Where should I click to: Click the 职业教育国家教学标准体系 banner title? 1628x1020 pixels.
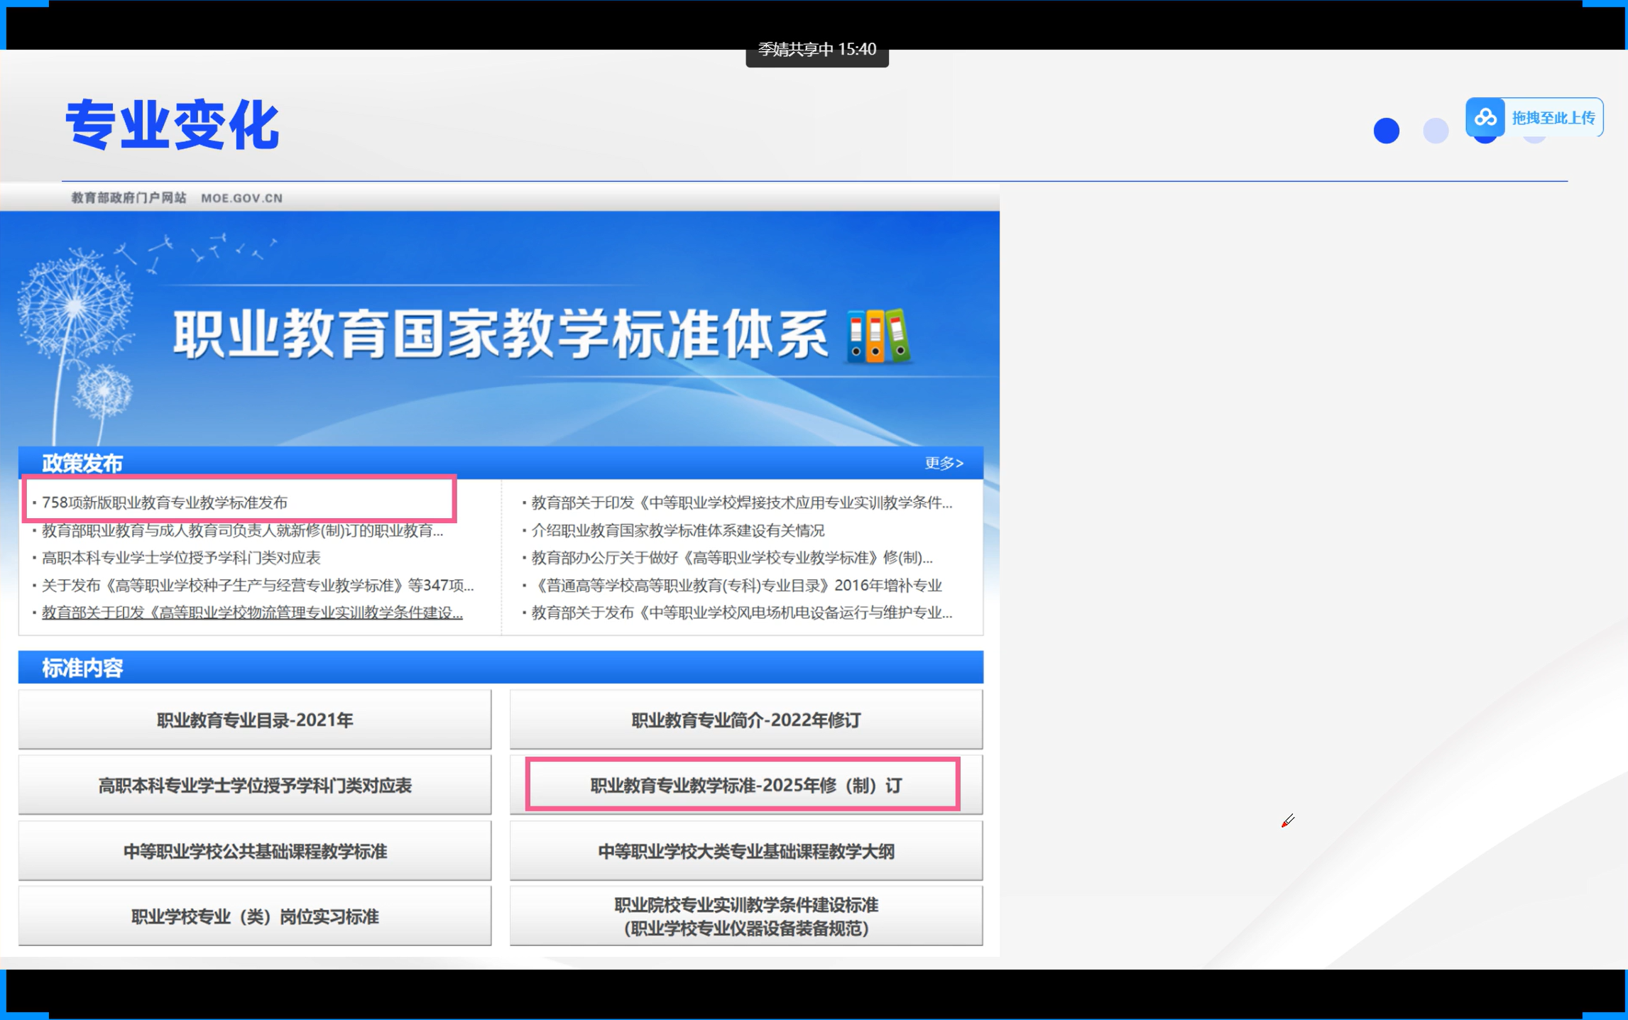[x=501, y=335]
